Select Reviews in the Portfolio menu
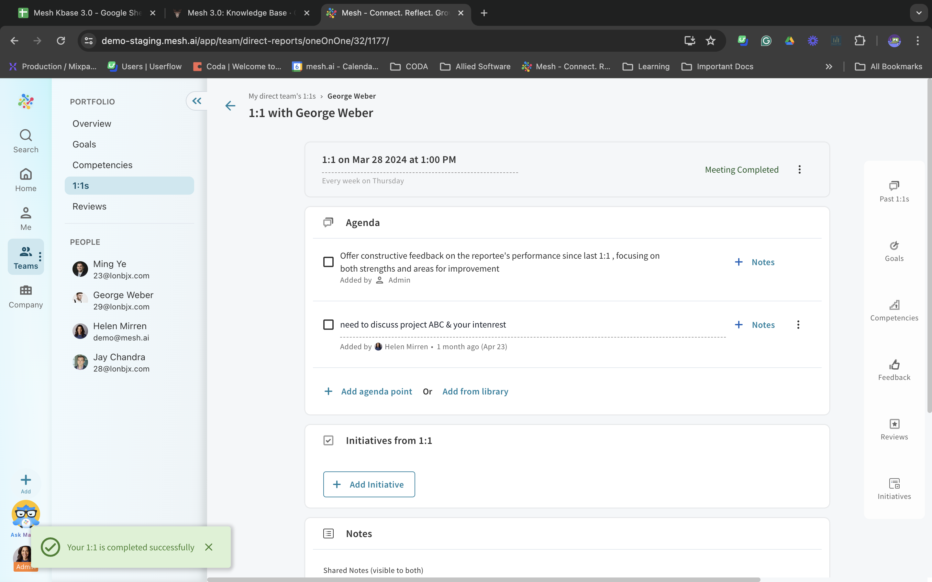The width and height of the screenshot is (932, 582). (x=89, y=206)
